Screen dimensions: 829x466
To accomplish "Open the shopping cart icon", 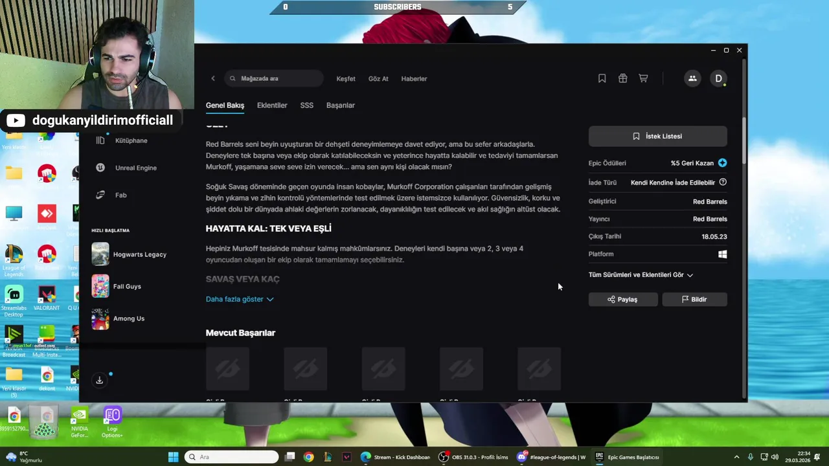I will coord(643,78).
